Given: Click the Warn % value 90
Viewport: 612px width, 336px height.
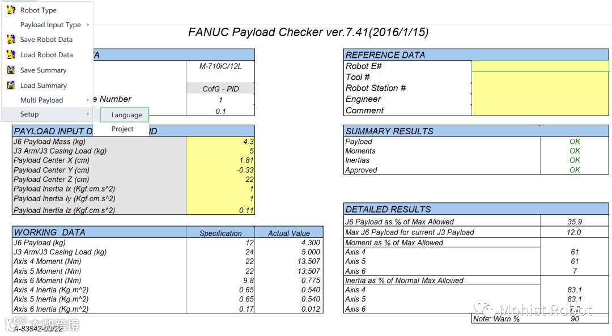Looking at the screenshot, I should (574, 318).
